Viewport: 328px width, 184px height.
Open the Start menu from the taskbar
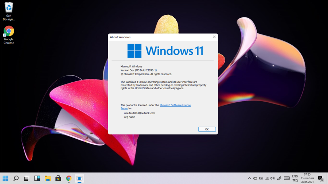point(5,178)
